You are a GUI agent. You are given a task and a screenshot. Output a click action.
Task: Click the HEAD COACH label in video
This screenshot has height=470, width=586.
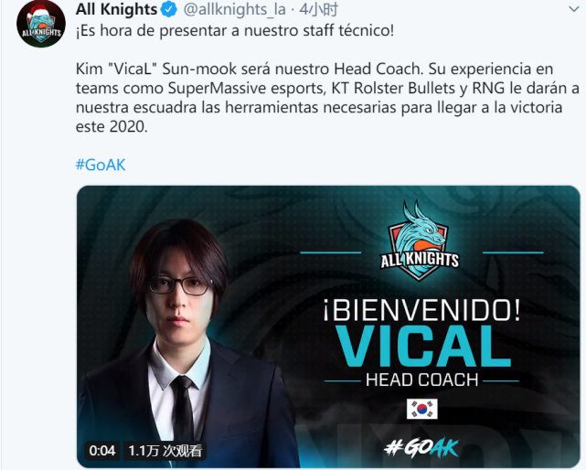click(422, 380)
